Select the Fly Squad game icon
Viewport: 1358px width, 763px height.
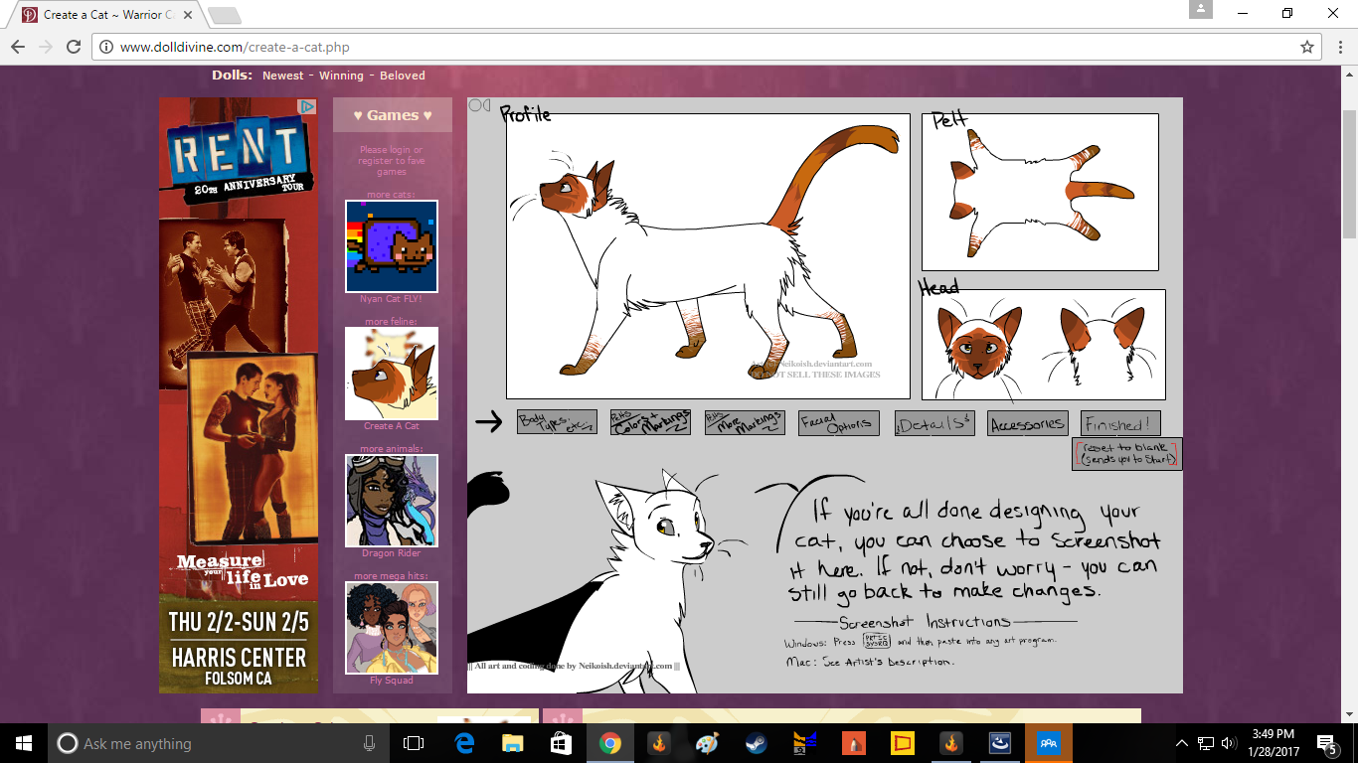pyautogui.click(x=391, y=628)
